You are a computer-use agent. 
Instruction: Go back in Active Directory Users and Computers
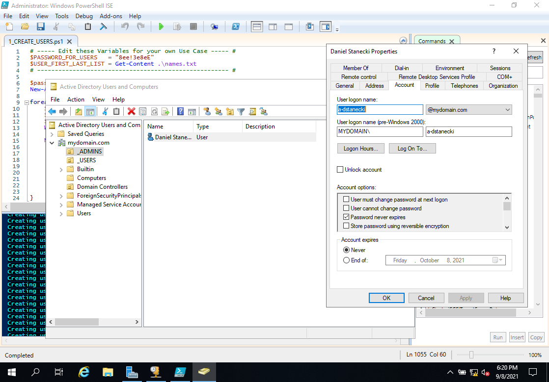52,111
